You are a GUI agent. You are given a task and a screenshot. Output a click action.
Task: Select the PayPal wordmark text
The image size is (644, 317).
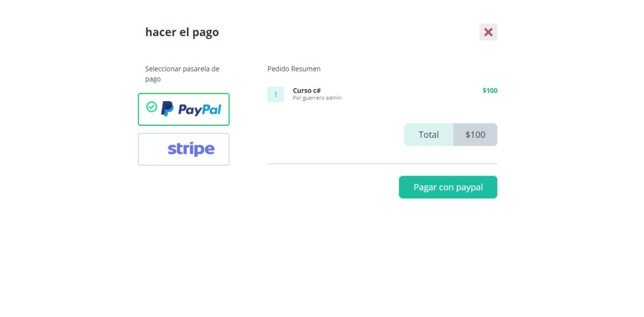click(x=200, y=110)
